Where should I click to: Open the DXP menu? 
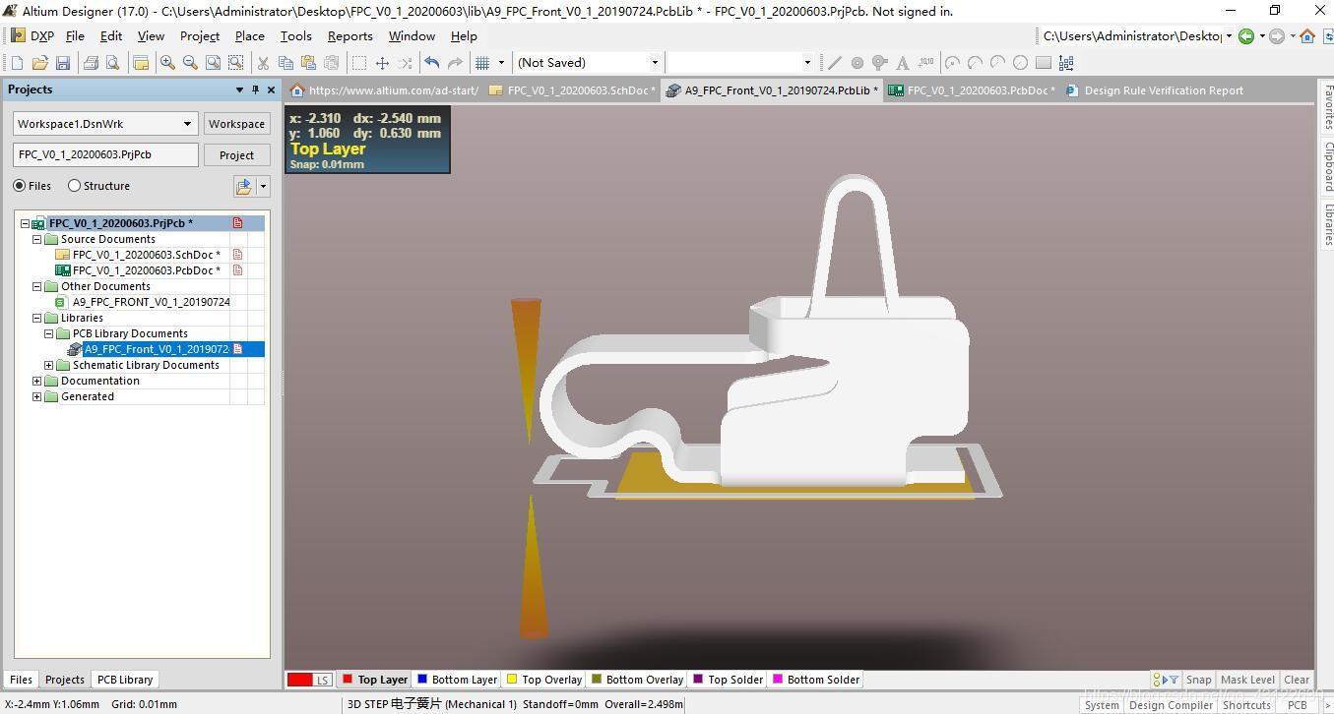tap(32, 36)
